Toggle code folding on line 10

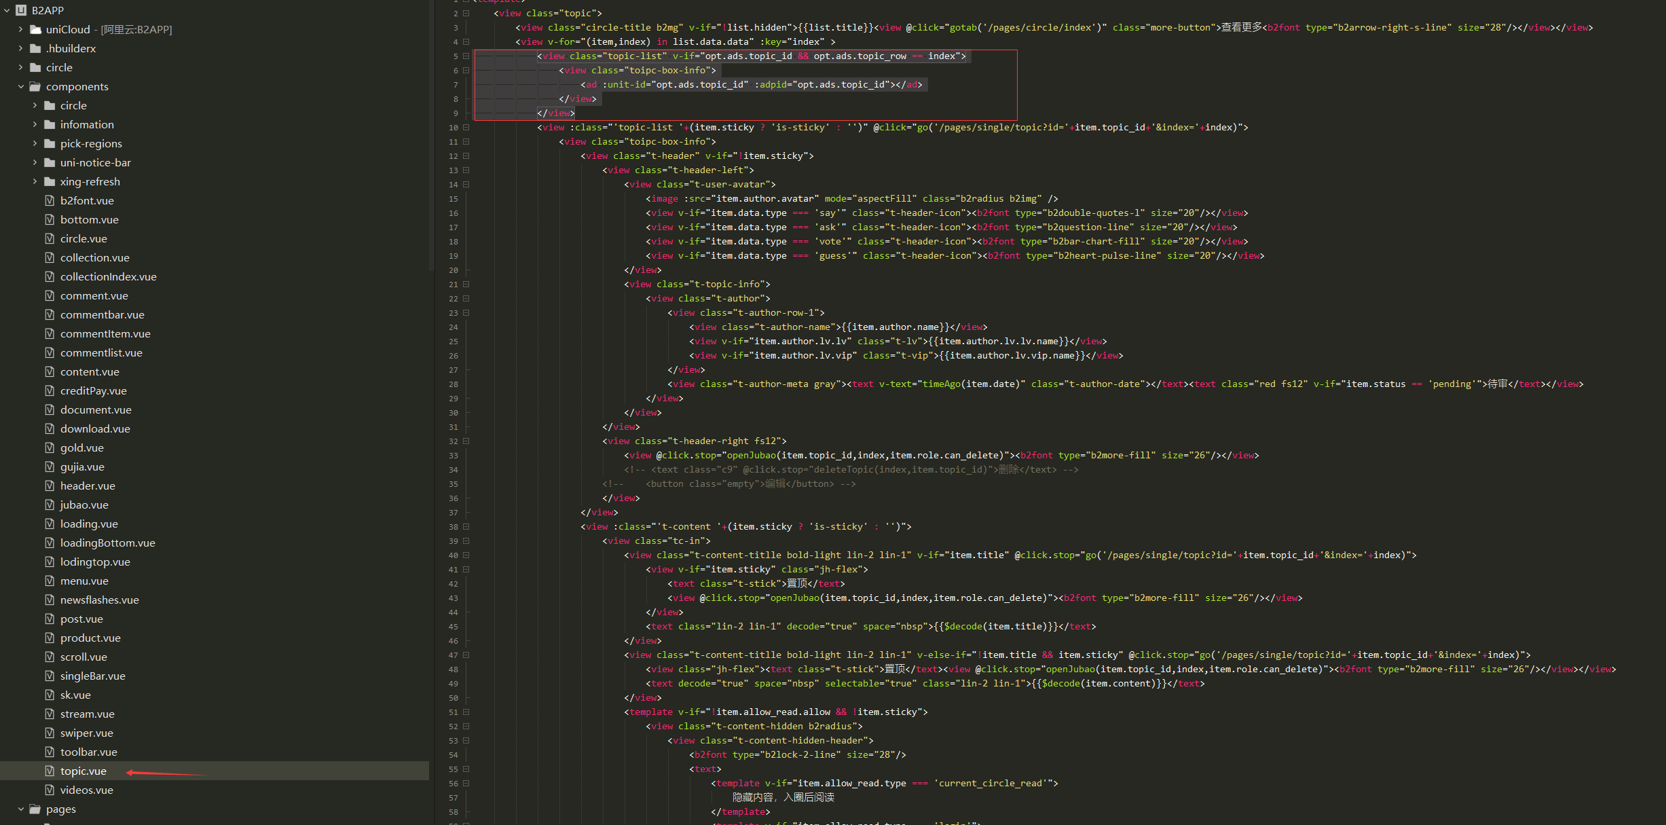point(466,127)
